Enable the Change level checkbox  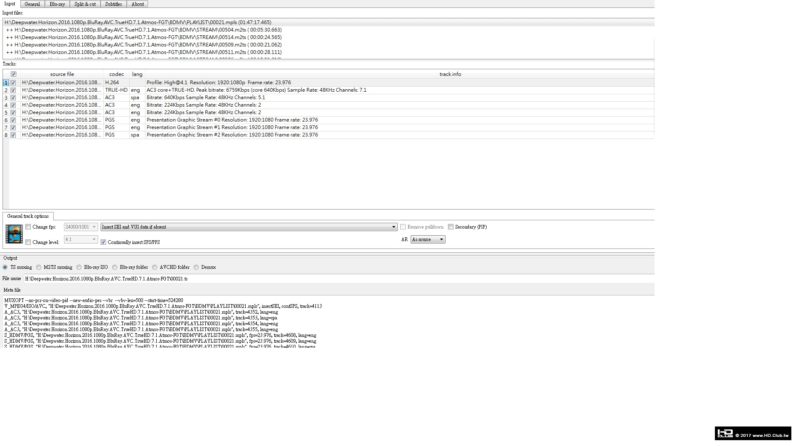point(28,242)
